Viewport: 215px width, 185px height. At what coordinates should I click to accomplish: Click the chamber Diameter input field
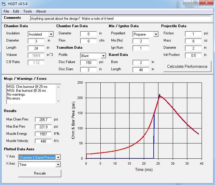pos(36,41)
